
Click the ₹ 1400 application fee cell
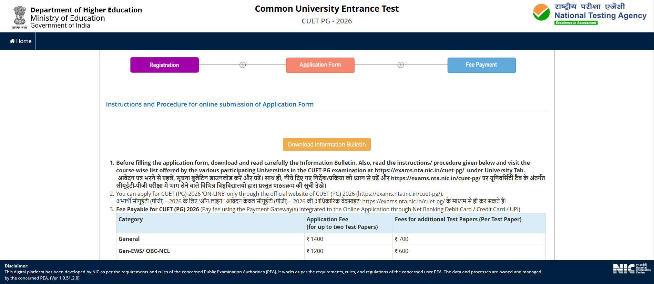coord(315,239)
